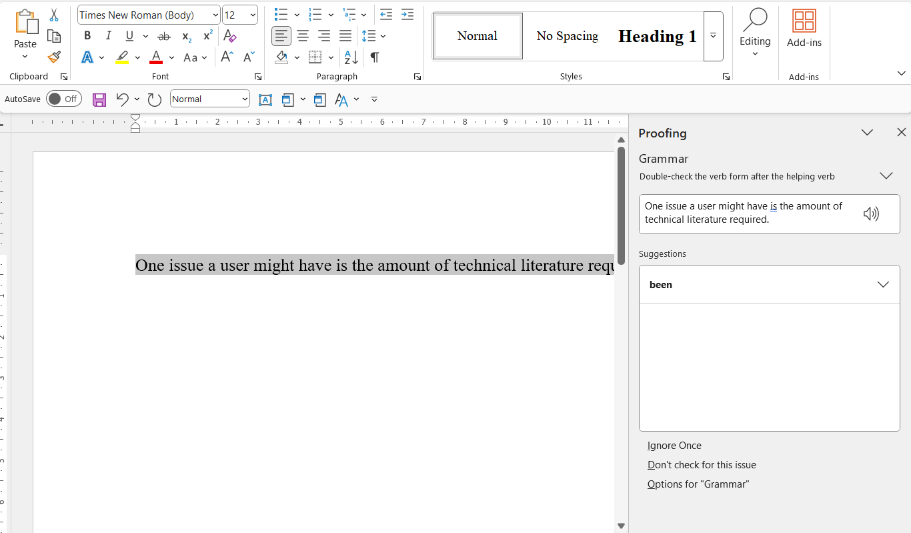Read the sentence aloud with the speaker icon
The height and width of the screenshot is (533, 911).
(x=872, y=213)
